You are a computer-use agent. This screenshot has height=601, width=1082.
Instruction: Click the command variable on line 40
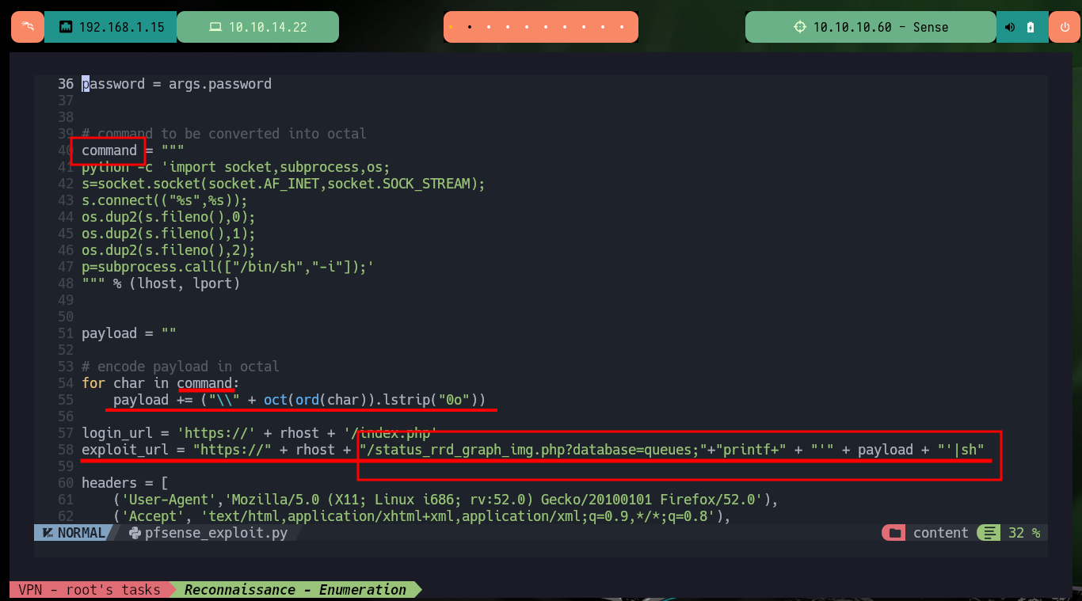(x=109, y=150)
